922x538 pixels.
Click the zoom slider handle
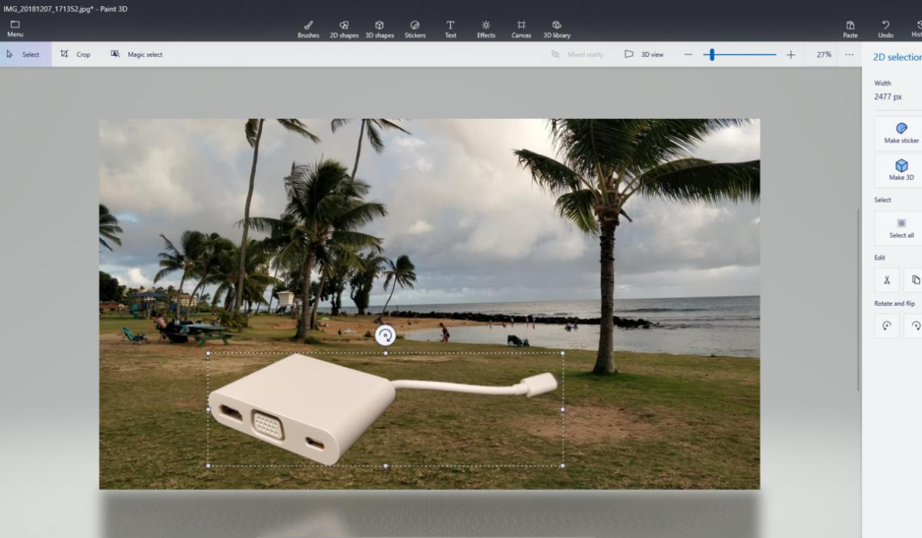pyautogui.click(x=711, y=54)
